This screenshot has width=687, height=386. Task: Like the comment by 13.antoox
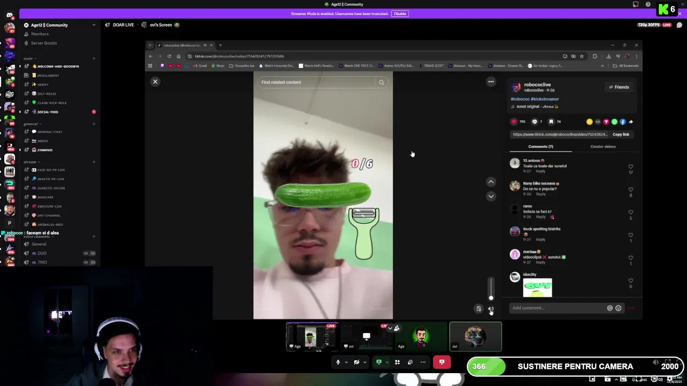pyautogui.click(x=631, y=167)
